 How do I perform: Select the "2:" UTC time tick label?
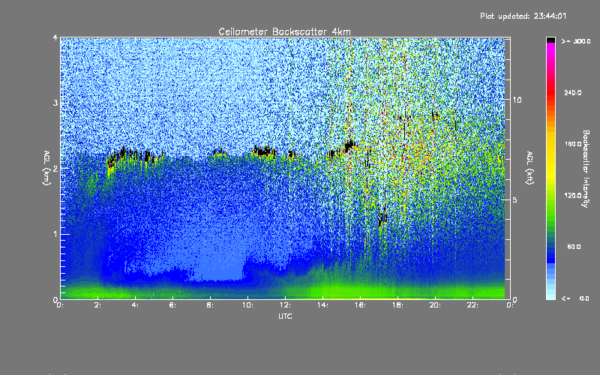[x=98, y=305]
